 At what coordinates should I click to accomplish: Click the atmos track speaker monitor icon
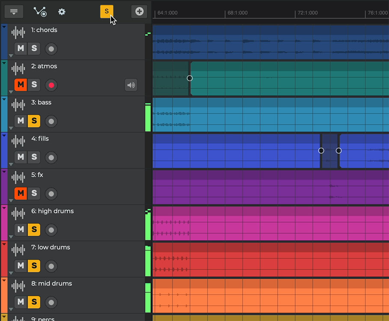pyautogui.click(x=131, y=85)
